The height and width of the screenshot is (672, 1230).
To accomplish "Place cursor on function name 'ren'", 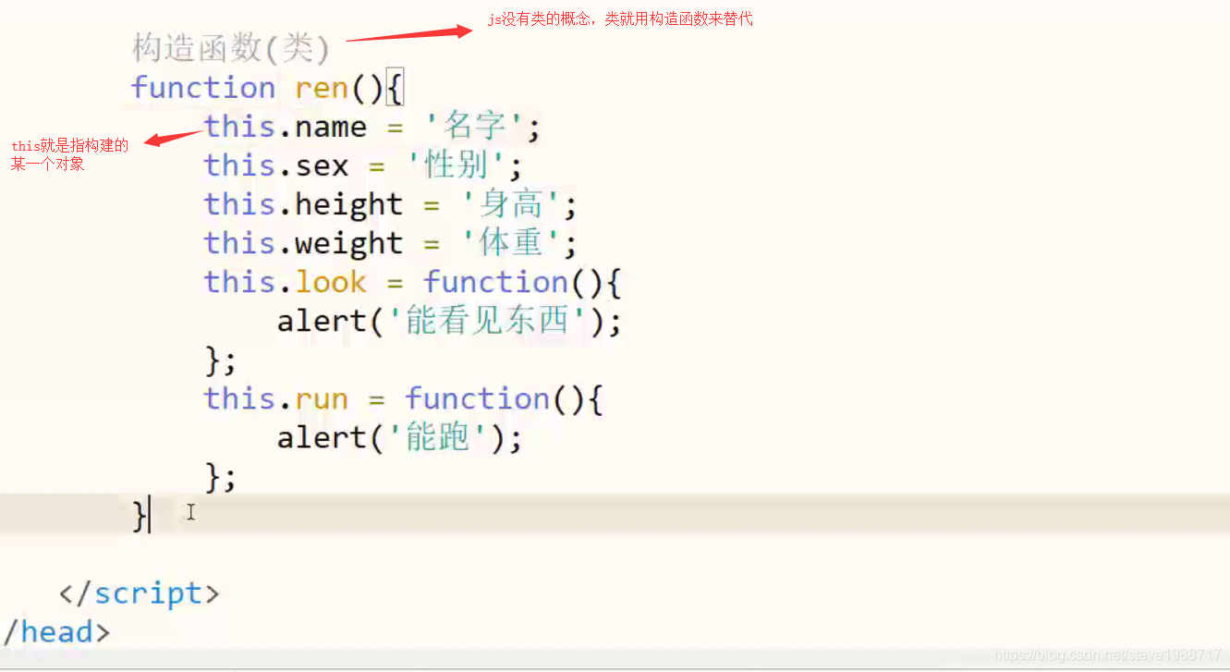I will click(x=322, y=88).
